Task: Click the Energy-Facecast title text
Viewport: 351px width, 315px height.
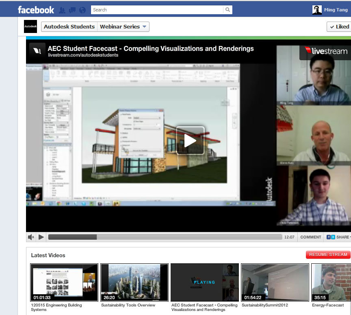Action: click(x=328, y=305)
